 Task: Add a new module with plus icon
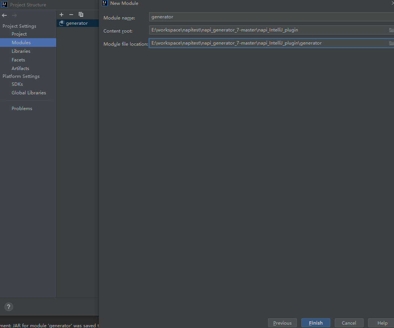(61, 15)
